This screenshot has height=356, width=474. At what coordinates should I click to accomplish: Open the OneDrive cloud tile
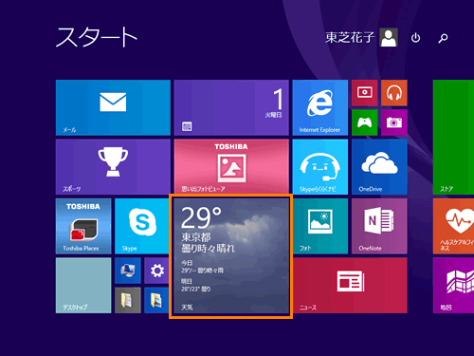[x=379, y=167]
